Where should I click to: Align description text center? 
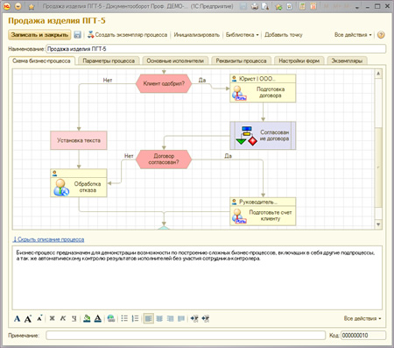point(159,318)
